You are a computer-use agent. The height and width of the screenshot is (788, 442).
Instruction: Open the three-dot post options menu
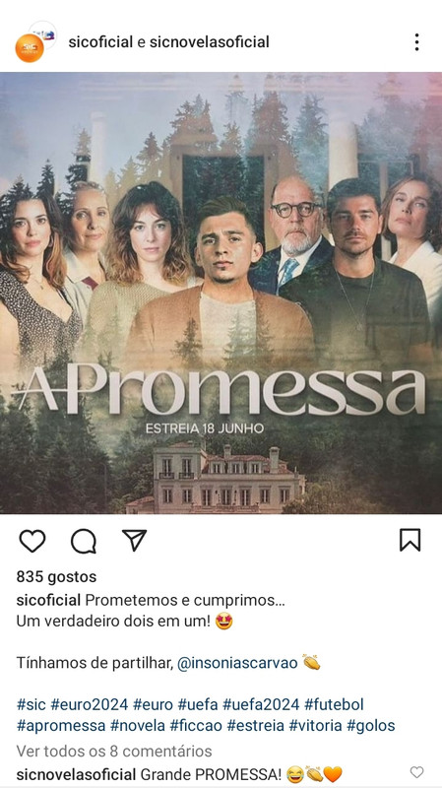coord(416,42)
